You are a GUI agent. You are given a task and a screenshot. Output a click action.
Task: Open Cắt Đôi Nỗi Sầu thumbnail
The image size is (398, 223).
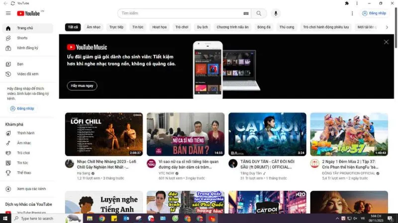click(267, 134)
